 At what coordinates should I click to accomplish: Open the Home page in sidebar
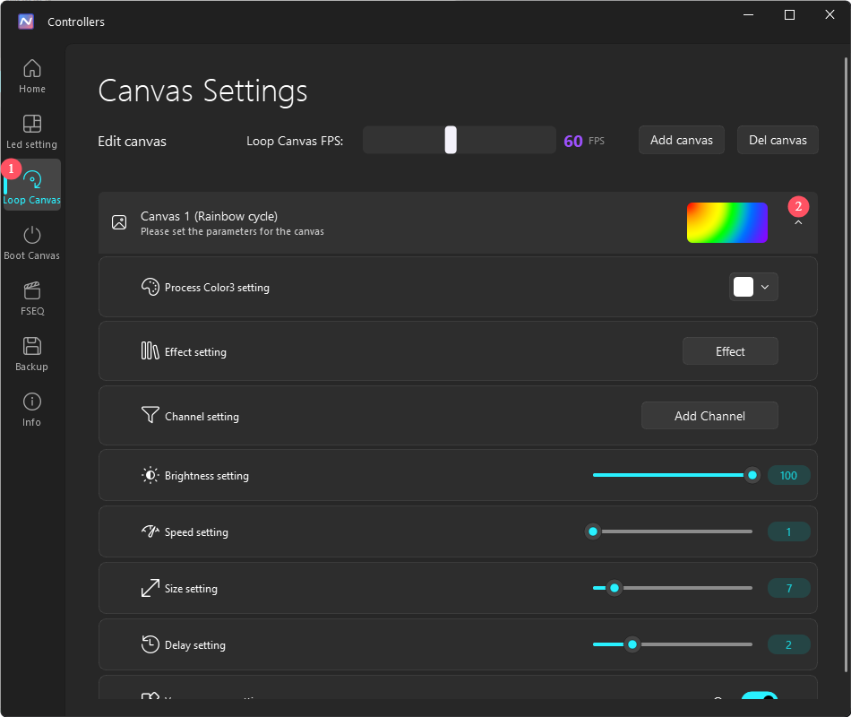click(32, 75)
